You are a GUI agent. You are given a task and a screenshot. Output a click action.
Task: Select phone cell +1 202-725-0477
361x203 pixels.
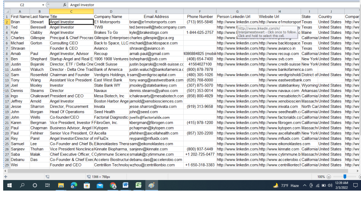click(x=200, y=154)
